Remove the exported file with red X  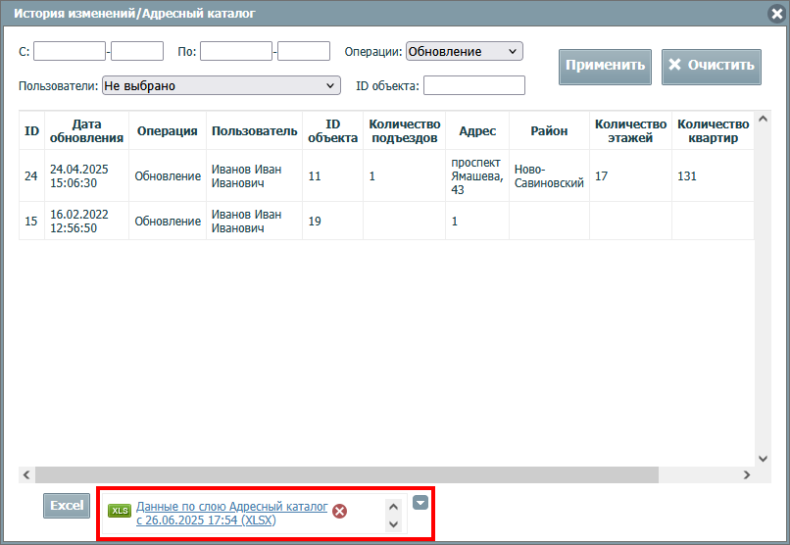[339, 511]
